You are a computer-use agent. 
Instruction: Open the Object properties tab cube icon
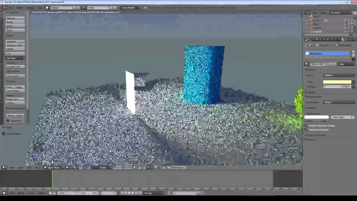[x=328, y=39]
